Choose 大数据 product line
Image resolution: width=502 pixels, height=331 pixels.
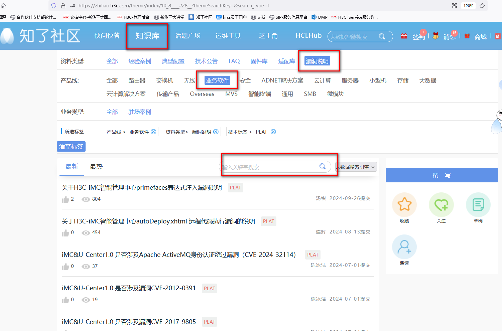tap(428, 80)
